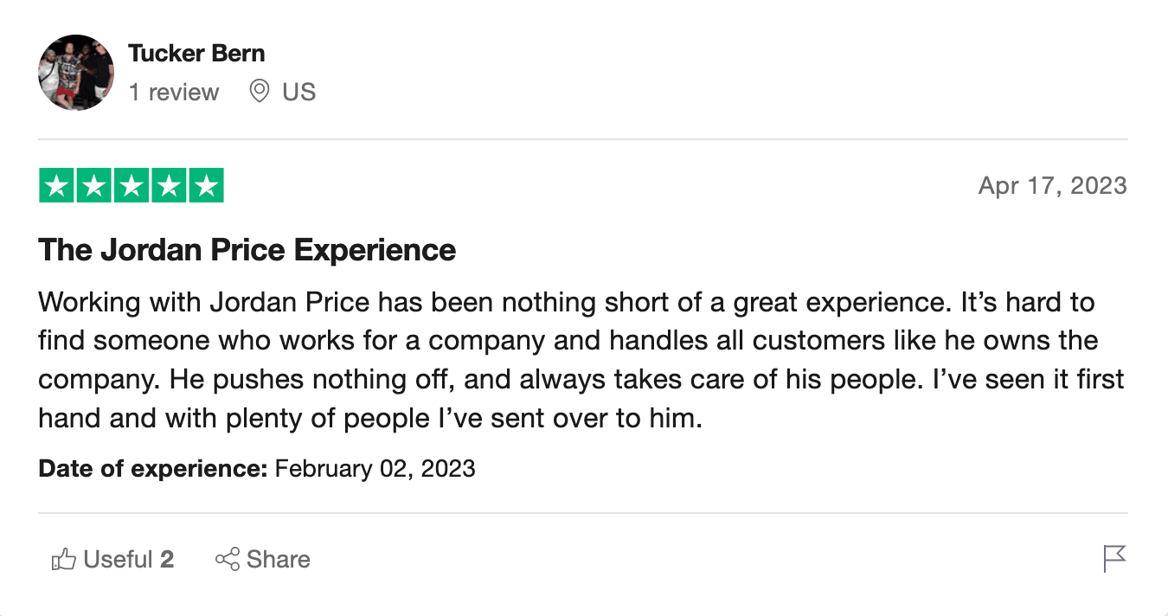1168x616 pixels.
Task: Click the third green rating star
Action: click(x=132, y=186)
